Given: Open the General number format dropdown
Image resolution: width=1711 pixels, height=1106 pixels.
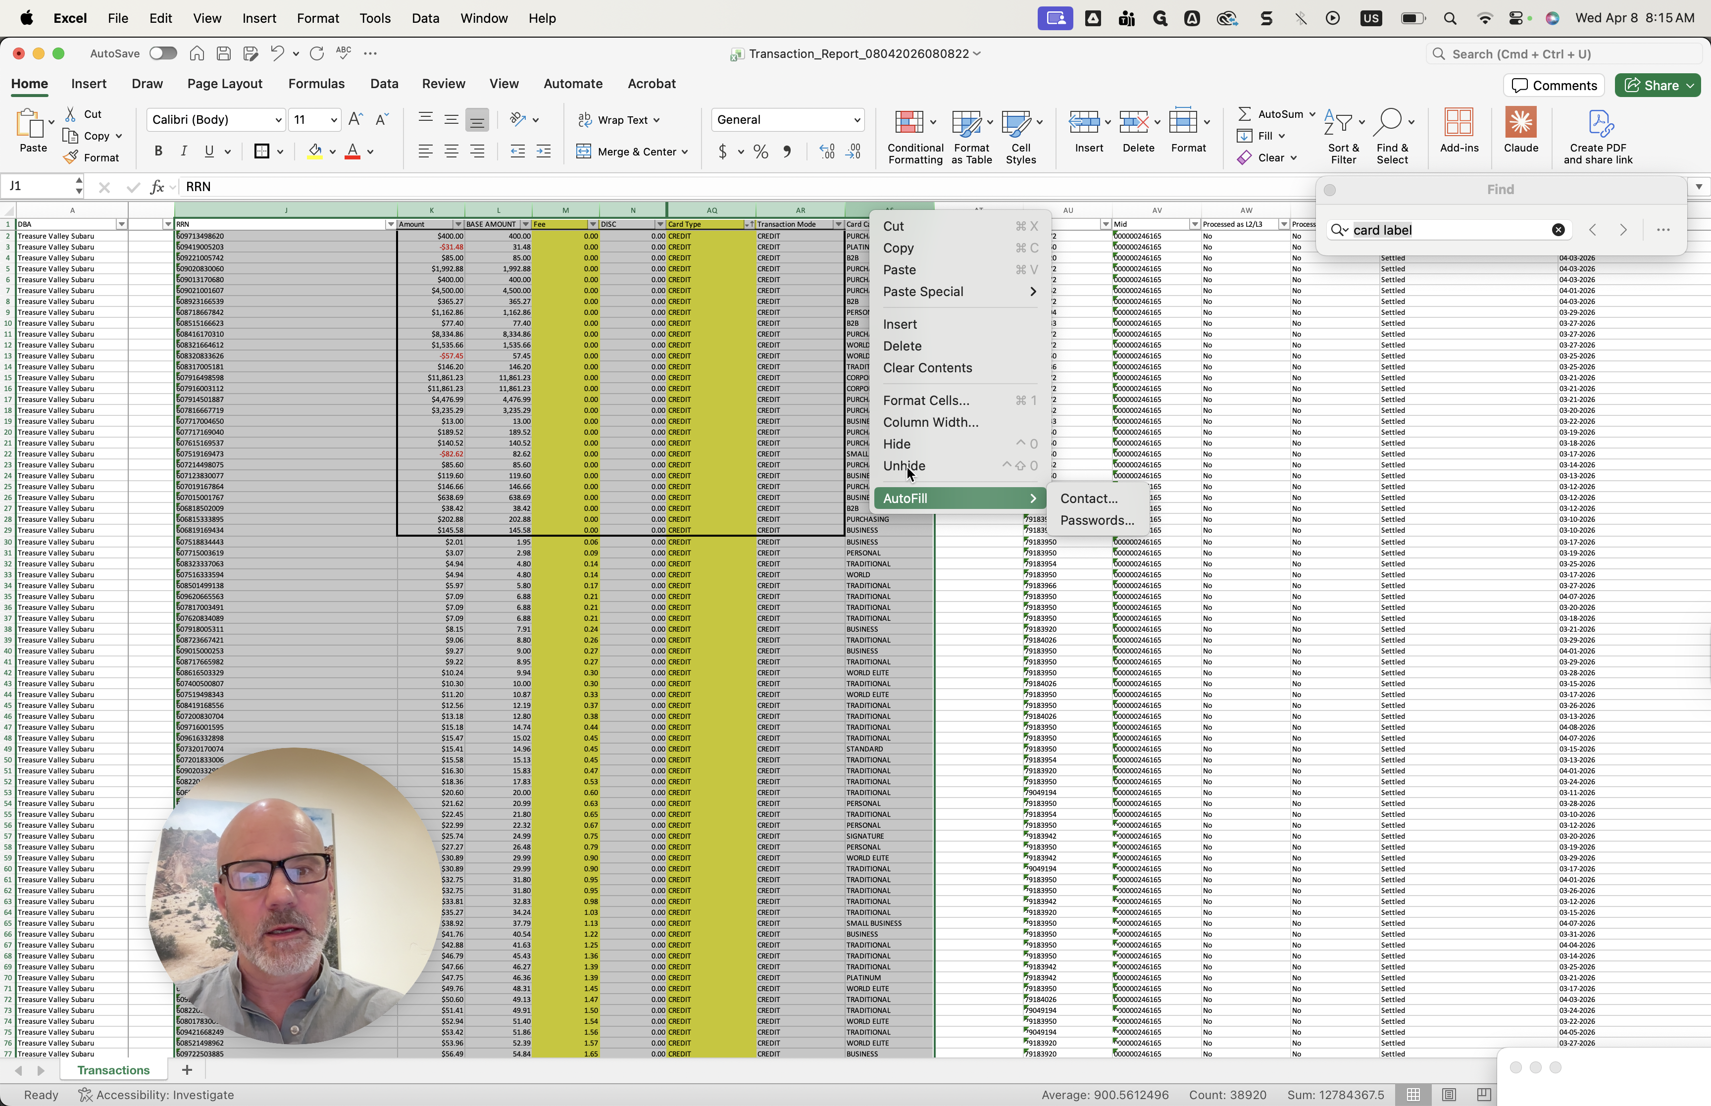Looking at the screenshot, I should click(x=856, y=120).
